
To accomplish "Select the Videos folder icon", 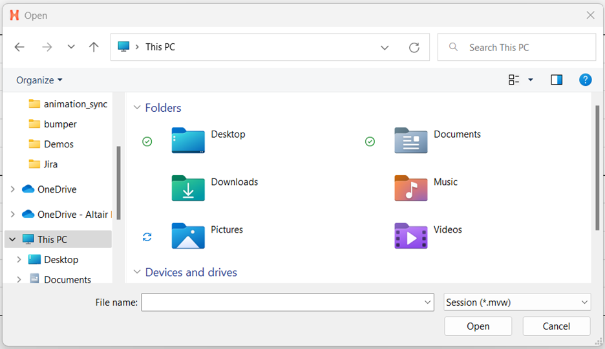I will click(x=410, y=236).
